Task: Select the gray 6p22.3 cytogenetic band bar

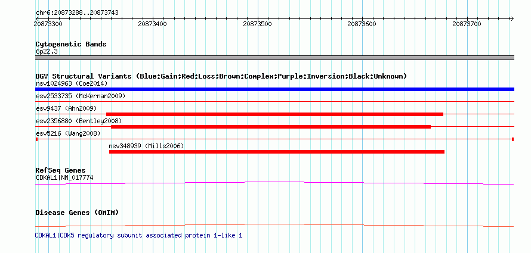Action: [274, 58]
